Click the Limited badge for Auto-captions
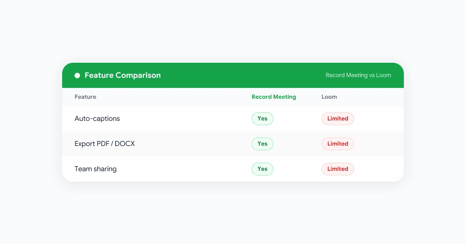Image resolution: width=466 pixels, height=244 pixels. 338,119
